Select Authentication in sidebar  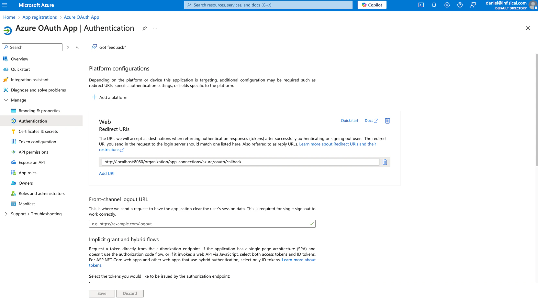33,121
